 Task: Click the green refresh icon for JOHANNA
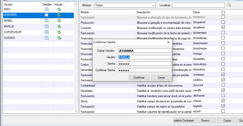(59, 15)
